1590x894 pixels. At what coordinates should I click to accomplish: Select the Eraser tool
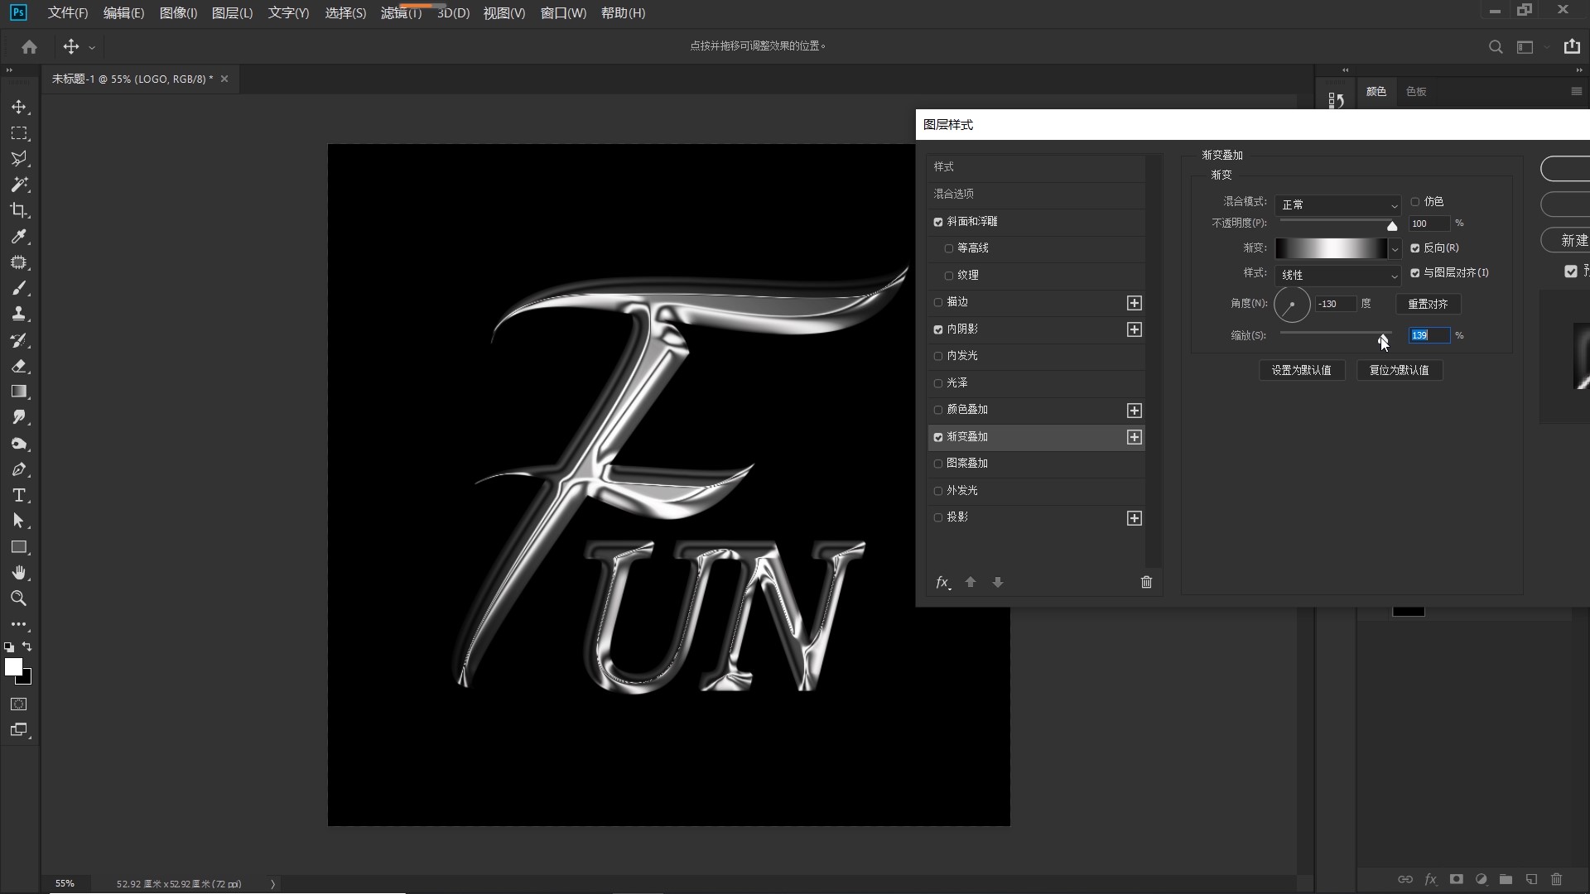[x=18, y=366]
